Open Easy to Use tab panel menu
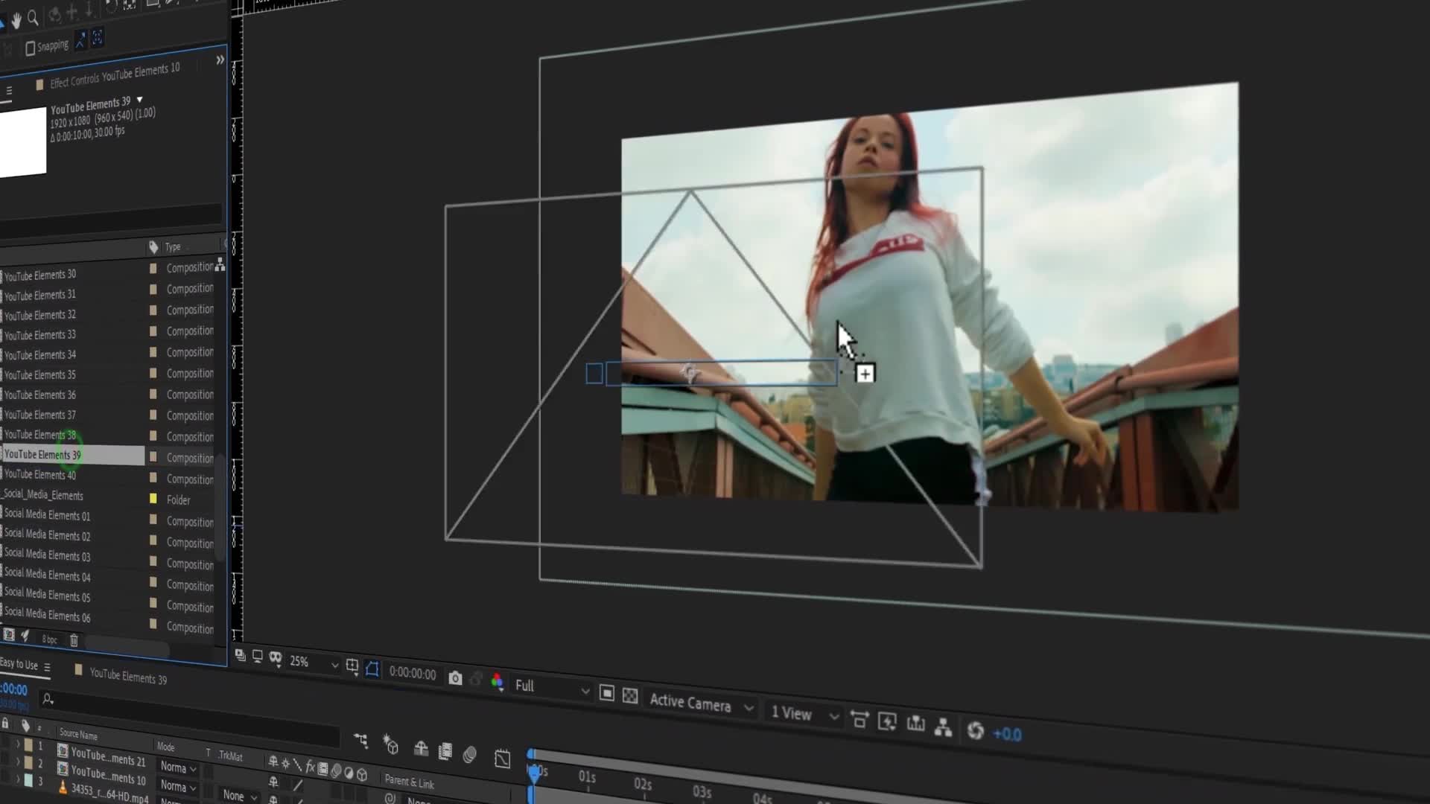The image size is (1430, 804). click(x=47, y=667)
